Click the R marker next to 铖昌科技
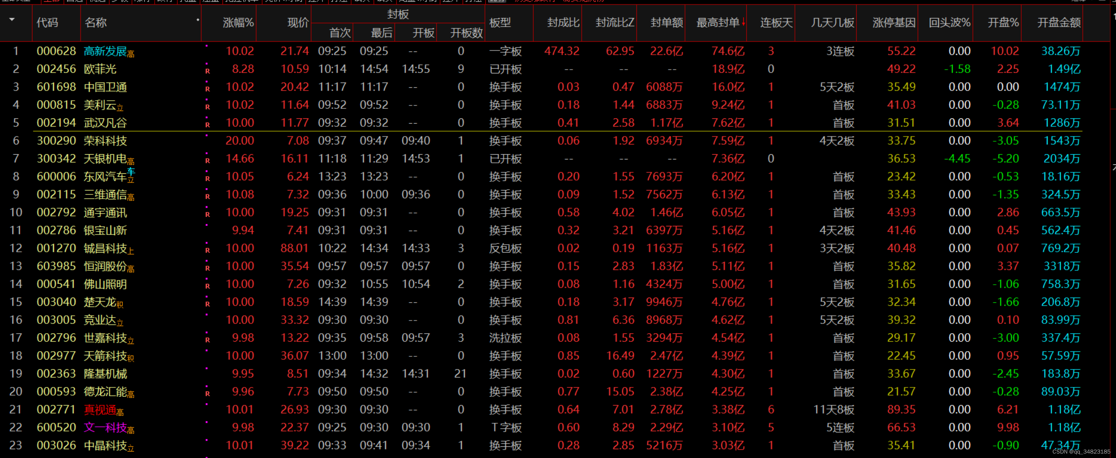Viewport: 1116px width, 458px height. 208,250
